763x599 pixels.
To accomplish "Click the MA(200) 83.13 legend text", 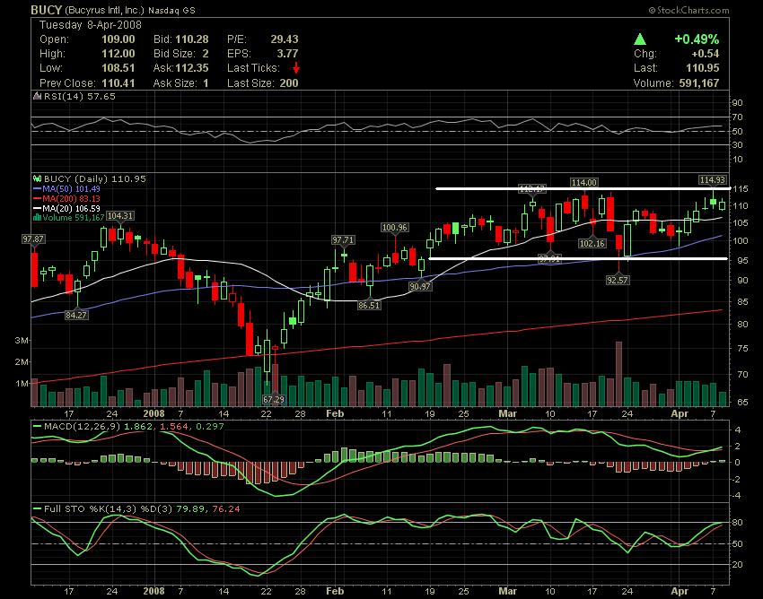I will (71, 198).
